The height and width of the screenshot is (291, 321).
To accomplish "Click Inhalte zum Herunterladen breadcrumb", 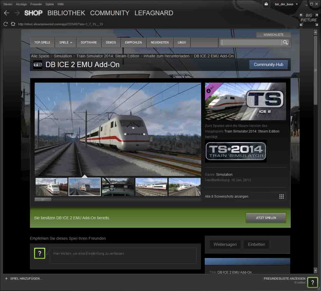I will click(166, 56).
